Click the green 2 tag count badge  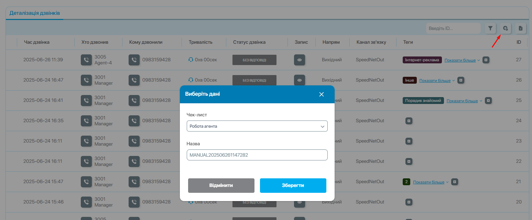point(406,182)
